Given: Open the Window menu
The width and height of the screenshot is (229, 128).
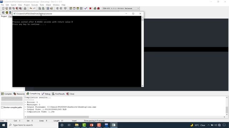Looking at the screenshot, I should [x=56, y=5].
